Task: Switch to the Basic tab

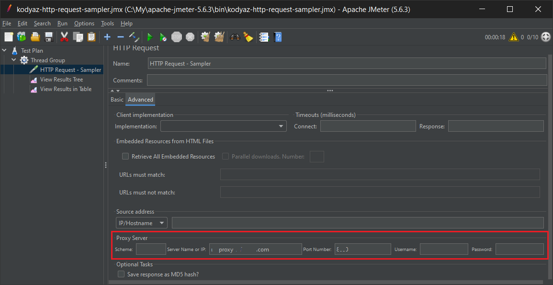Action: click(x=117, y=100)
